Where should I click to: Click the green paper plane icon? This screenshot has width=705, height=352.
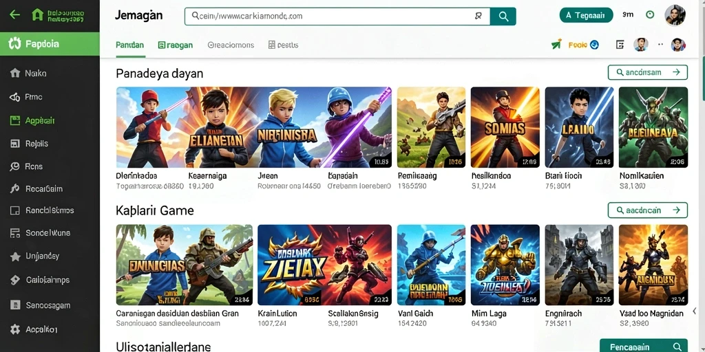click(x=556, y=45)
